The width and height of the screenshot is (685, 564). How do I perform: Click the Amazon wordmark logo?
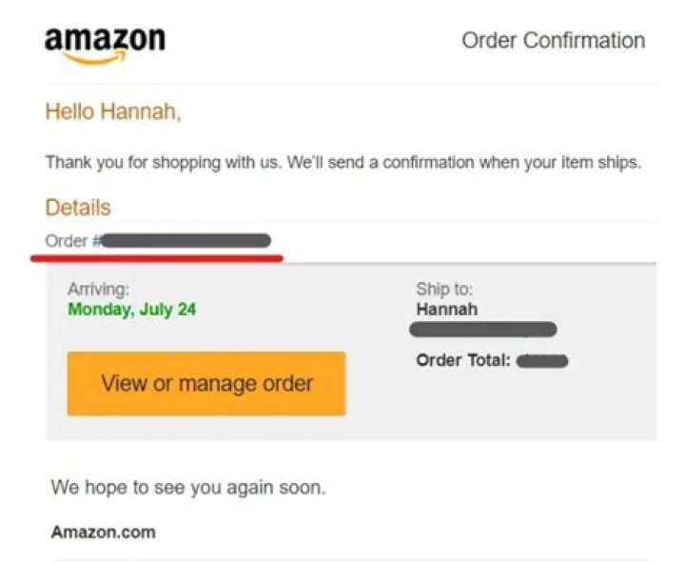[x=105, y=39]
